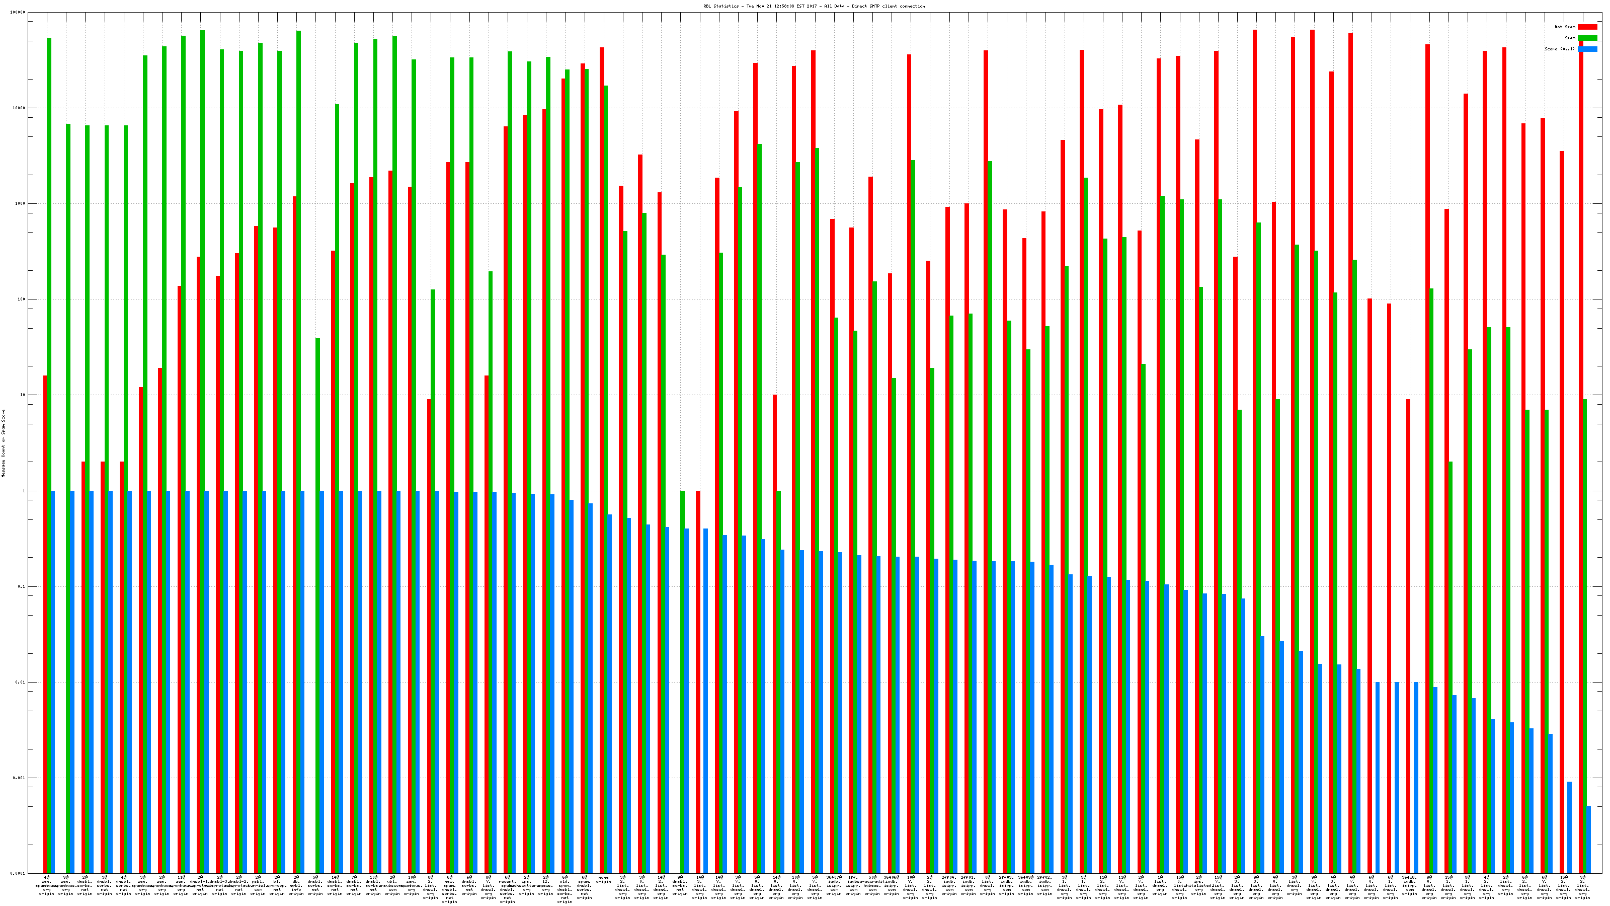1610x906 pixels.
Task: Click the 0.0001 y-axis tick label
Action: [x=19, y=873]
